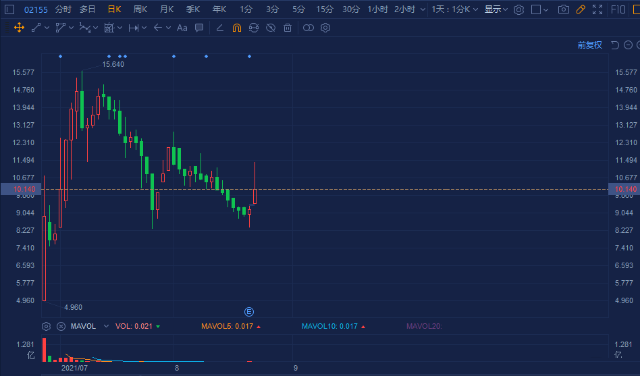Select the 年K yearly candlestick tab

tap(219, 9)
